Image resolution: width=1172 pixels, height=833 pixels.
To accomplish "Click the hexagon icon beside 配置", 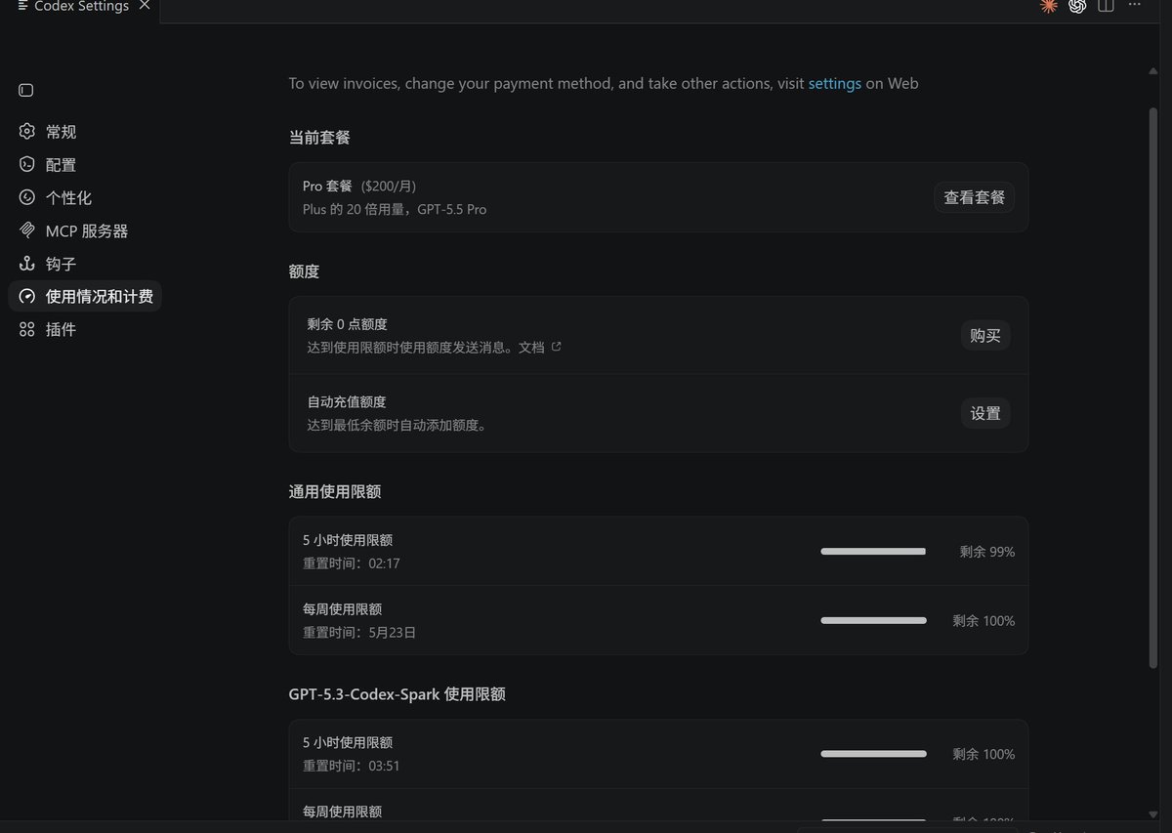I will tap(27, 164).
